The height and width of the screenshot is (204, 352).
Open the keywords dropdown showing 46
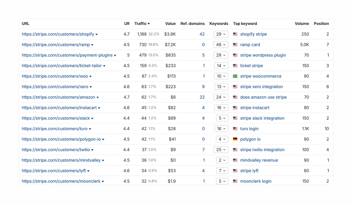point(221,45)
